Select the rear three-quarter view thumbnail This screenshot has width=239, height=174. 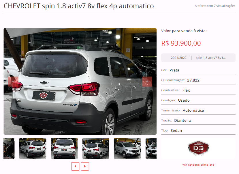[96, 148]
